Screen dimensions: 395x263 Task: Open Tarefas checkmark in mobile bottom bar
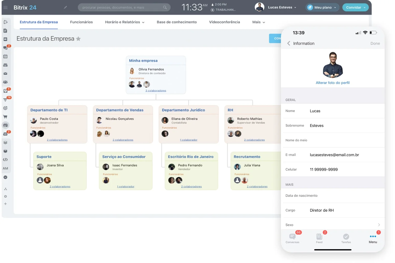pyautogui.click(x=346, y=238)
